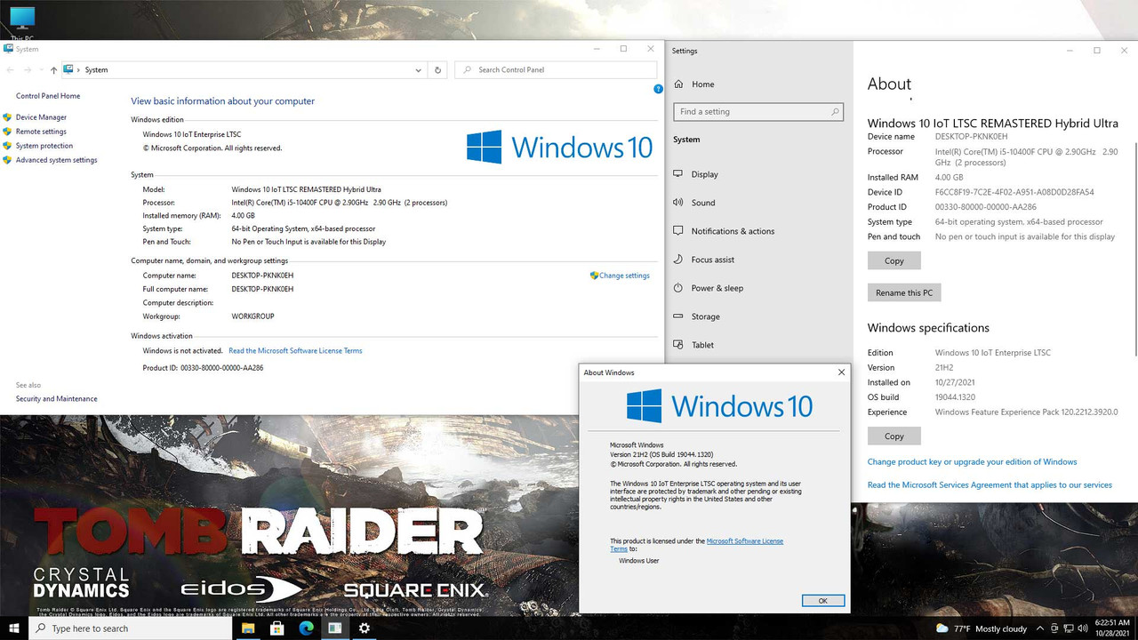Click the help question mark icon
This screenshot has height=640, width=1138.
coord(658,89)
